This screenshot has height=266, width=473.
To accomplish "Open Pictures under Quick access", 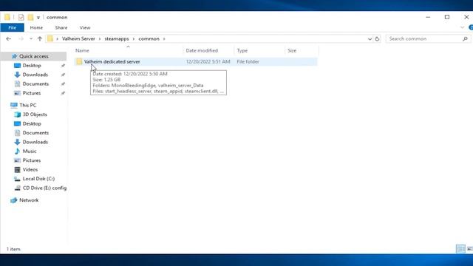I will [x=31, y=93].
